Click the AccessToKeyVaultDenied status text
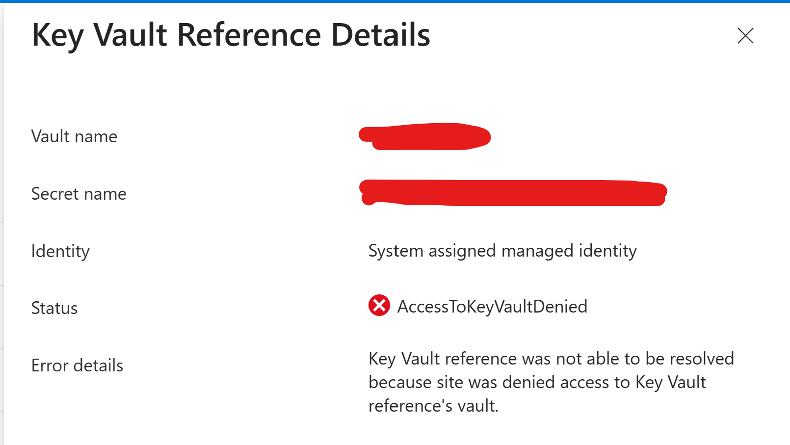The width and height of the screenshot is (790, 445). 492,307
